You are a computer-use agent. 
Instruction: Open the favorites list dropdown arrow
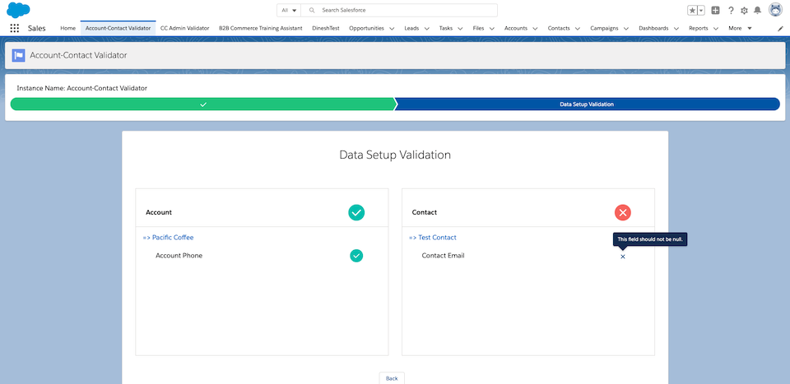(701, 11)
